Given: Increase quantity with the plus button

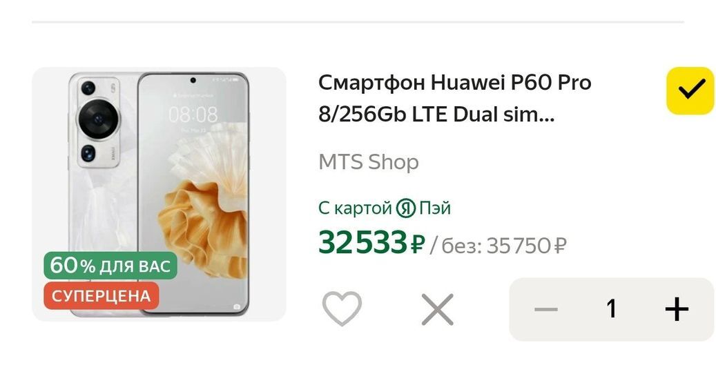Looking at the screenshot, I should pyautogui.click(x=677, y=309).
